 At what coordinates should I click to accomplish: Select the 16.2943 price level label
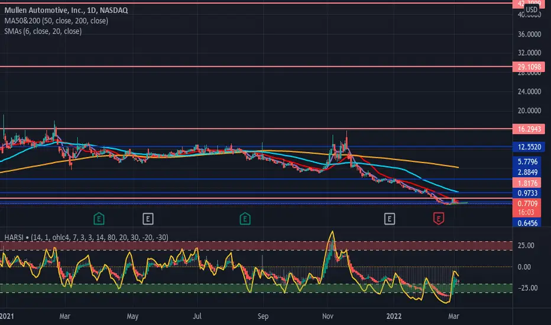coord(529,129)
